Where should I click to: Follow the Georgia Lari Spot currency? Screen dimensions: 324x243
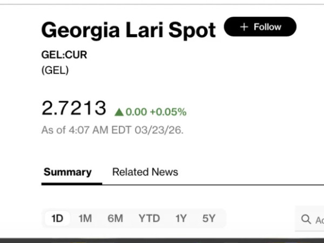[x=260, y=27]
